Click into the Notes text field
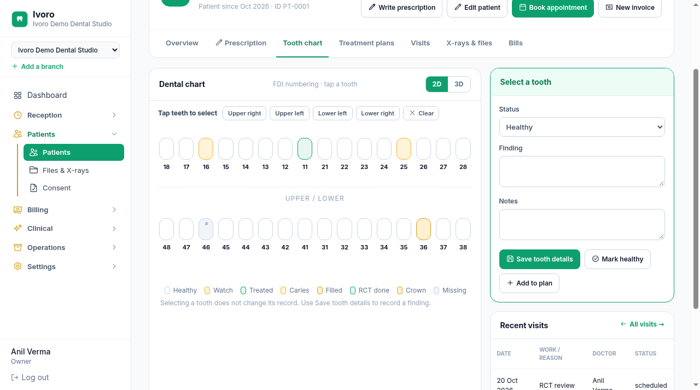The width and height of the screenshot is (700, 390). click(582, 224)
